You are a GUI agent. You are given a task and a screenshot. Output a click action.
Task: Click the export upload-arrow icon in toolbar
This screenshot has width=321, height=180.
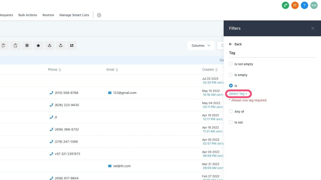(x=61, y=46)
